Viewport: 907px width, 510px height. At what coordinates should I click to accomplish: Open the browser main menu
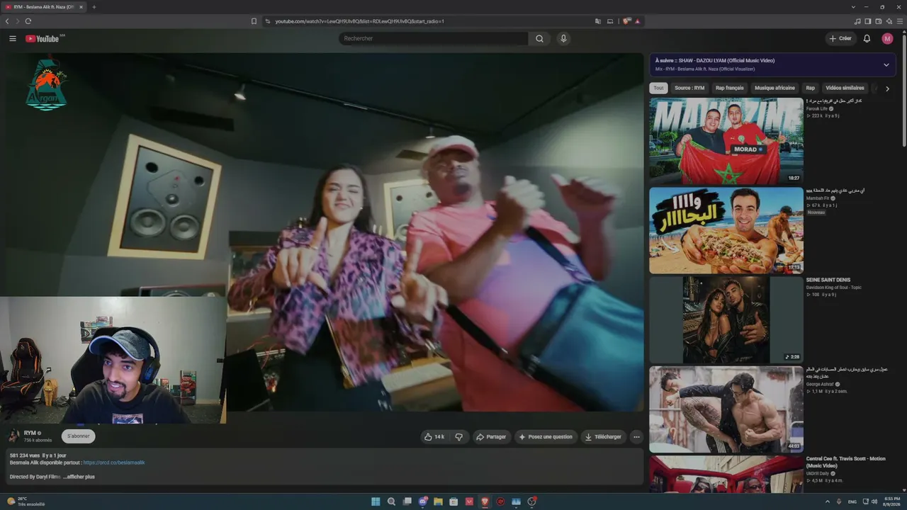(899, 21)
